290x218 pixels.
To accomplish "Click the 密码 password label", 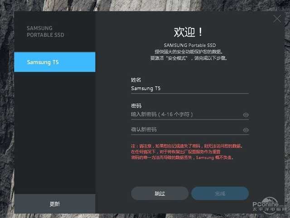I will (x=136, y=105).
